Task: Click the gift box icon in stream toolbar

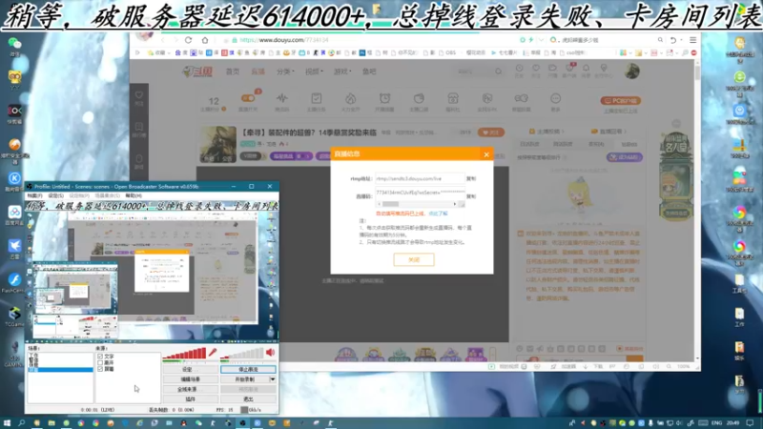Action: [x=453, y=99]
